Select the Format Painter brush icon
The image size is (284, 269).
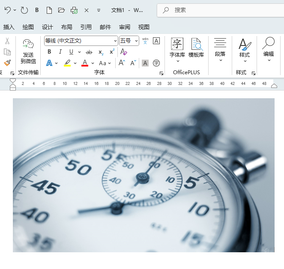click(x=7, y=63)
